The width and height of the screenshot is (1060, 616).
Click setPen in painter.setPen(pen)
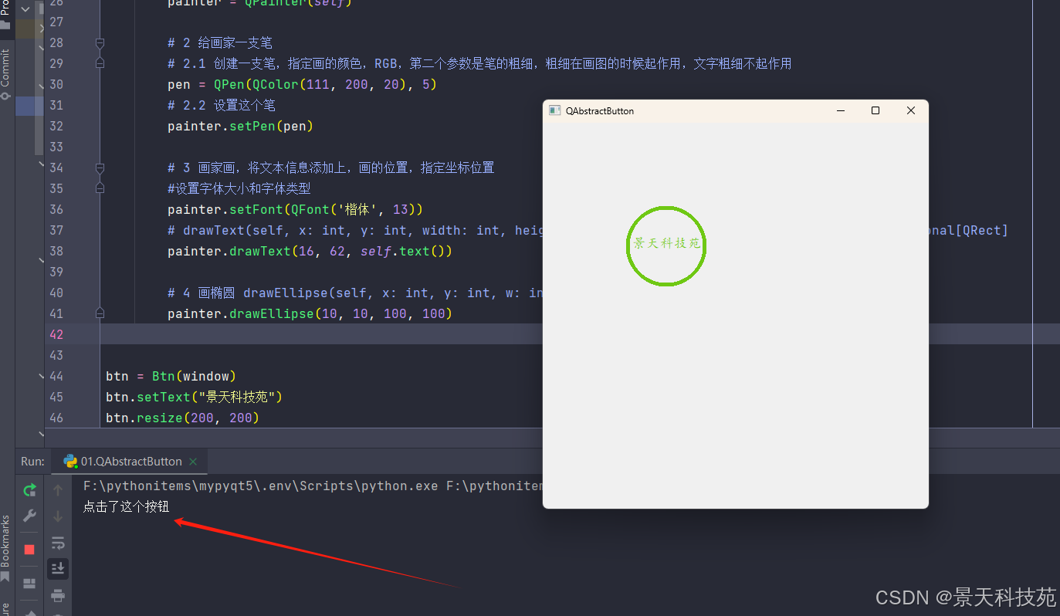pos(252,126)
